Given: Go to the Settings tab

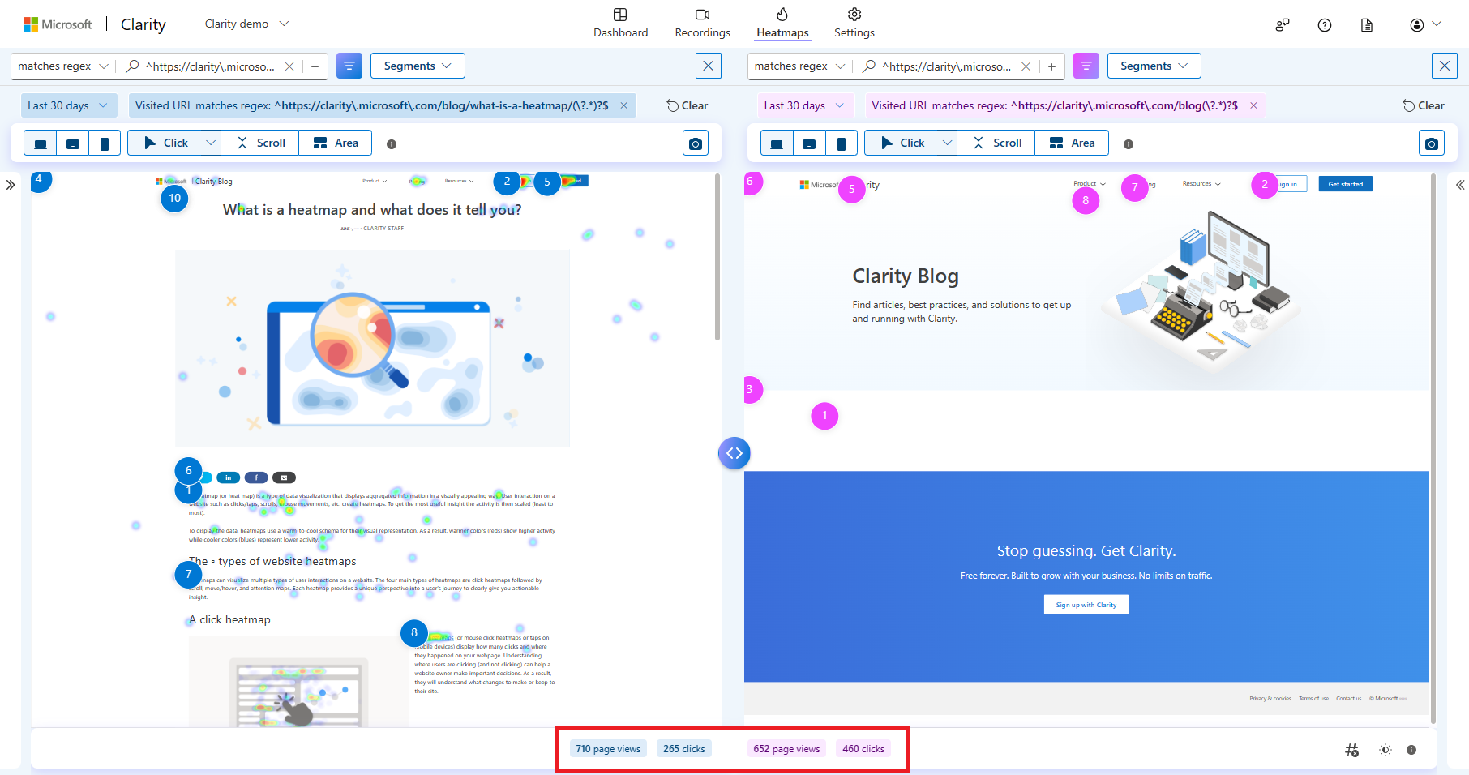Looking at the screenshot, I should click(854, 24).
